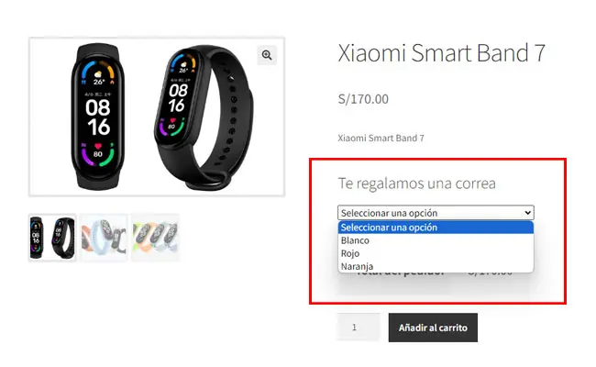Click the quantity input field showing 1
The image size is (596, 367).
point(358,327)
